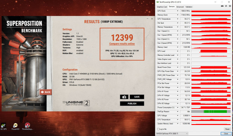Screen dimensions: 233x136
Task: Expand the Memory Used sensor dropdown
Action: click(x=177, y=47)
